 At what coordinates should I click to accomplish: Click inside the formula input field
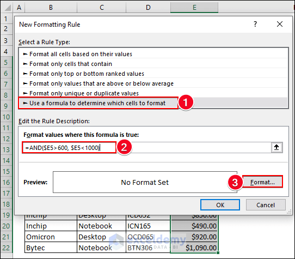[147, 147]
